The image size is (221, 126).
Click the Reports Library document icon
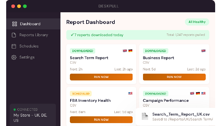tap(14, 35)
